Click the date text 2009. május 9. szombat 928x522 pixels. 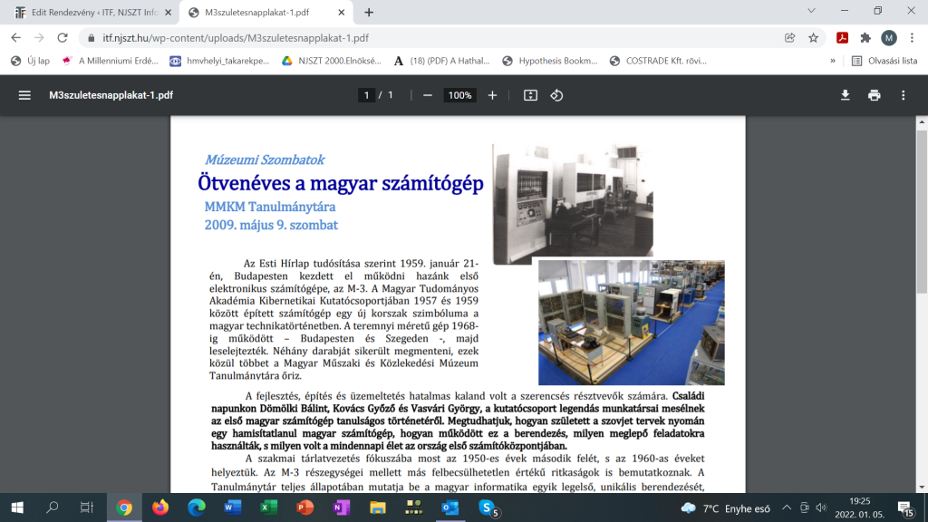coord(271,225)
